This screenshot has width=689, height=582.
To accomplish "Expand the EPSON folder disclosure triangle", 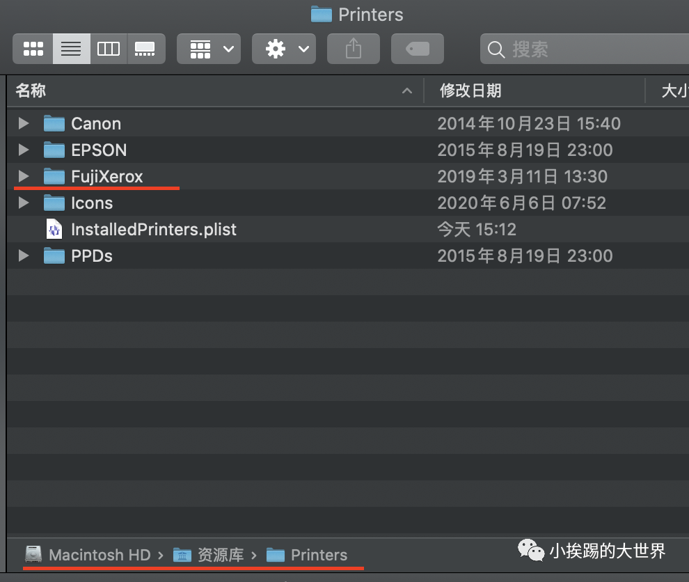I will click(x=24, y=150).
